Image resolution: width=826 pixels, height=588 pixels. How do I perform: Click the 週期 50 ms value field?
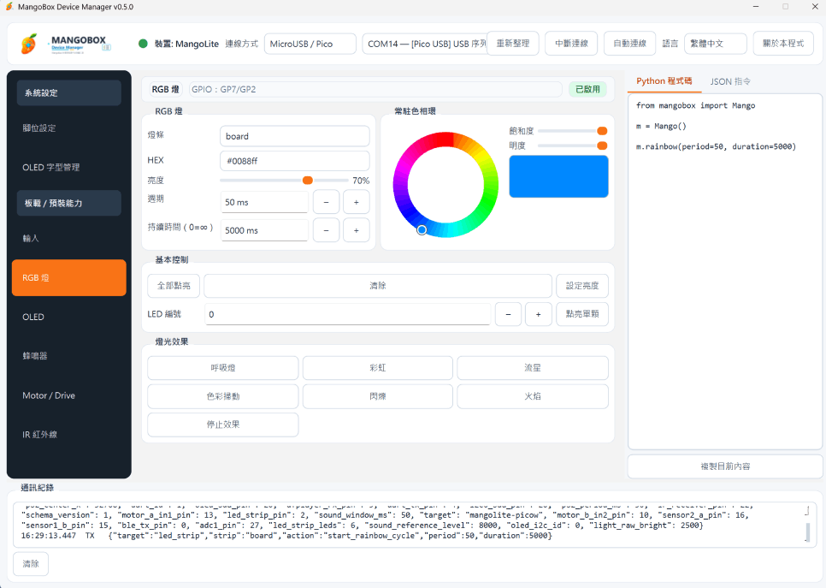264,202
